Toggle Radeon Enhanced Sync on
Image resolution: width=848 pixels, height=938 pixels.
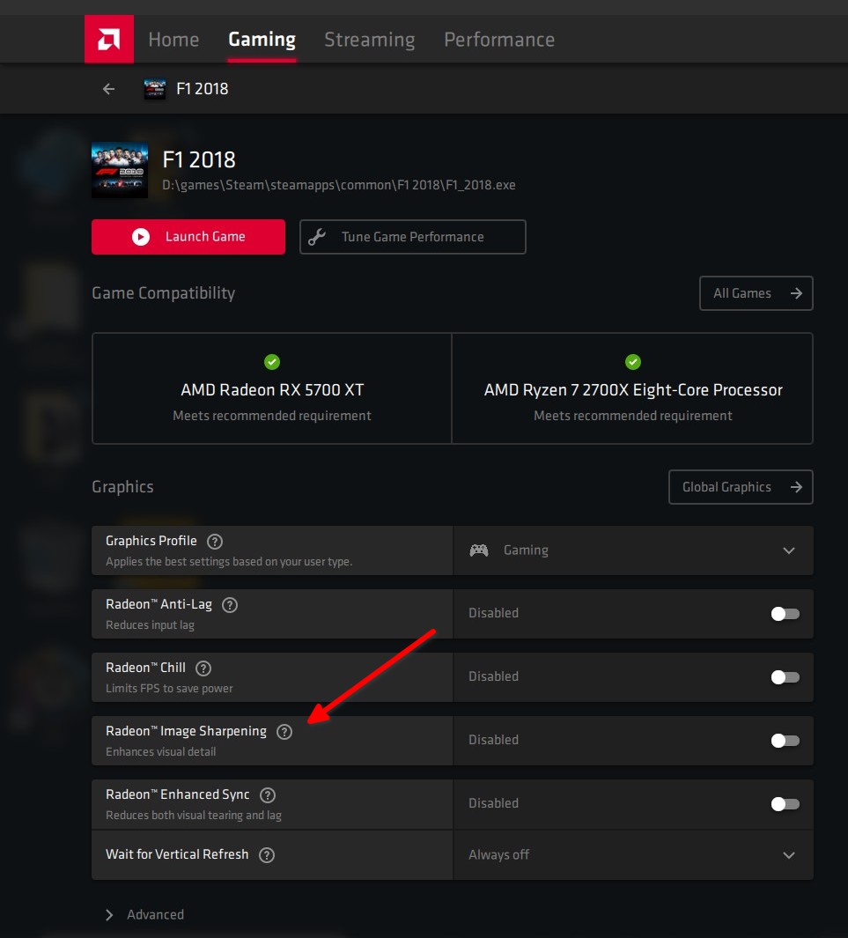[x=785, y=804]
